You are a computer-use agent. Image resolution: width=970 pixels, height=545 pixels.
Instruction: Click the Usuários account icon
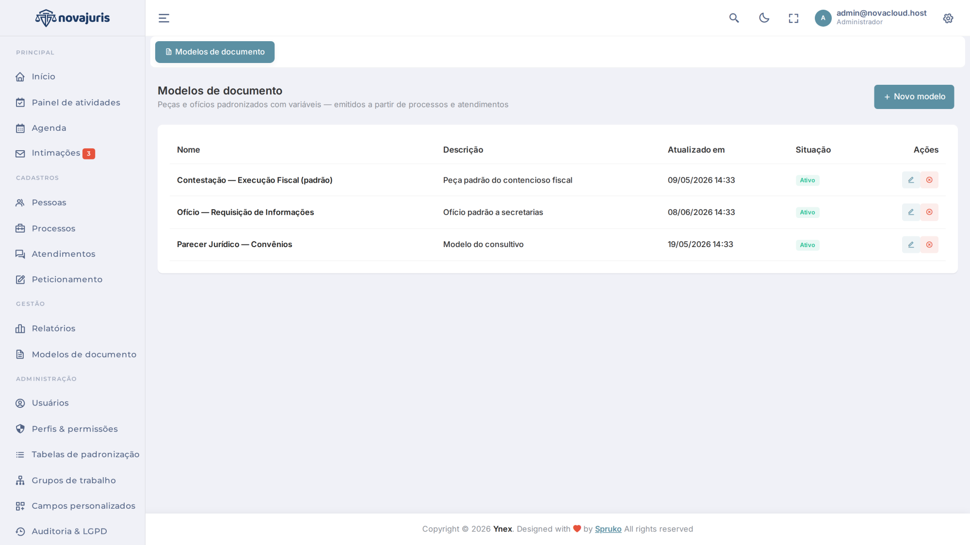20,403
